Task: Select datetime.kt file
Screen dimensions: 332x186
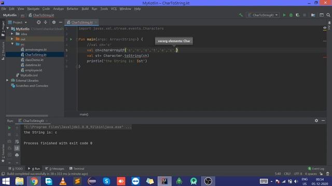Action: [33, 65]
